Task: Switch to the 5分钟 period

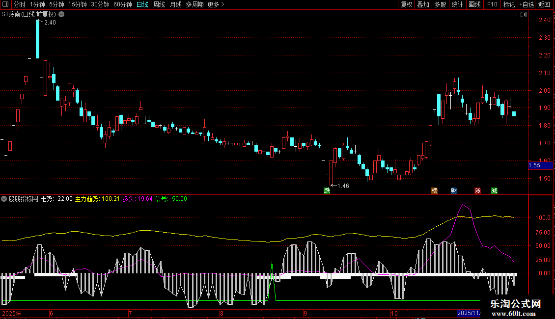Action: point(56,4)
